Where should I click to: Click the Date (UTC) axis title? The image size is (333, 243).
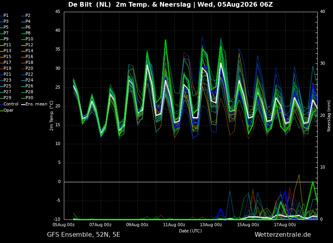[190, 231]
